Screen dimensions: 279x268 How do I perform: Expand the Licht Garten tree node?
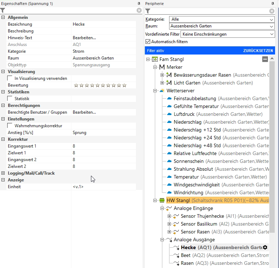(162, 83)
